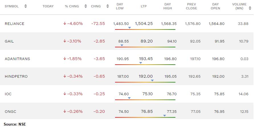
Task: Sort by % CHNG arrows icon
Action: 86,6
